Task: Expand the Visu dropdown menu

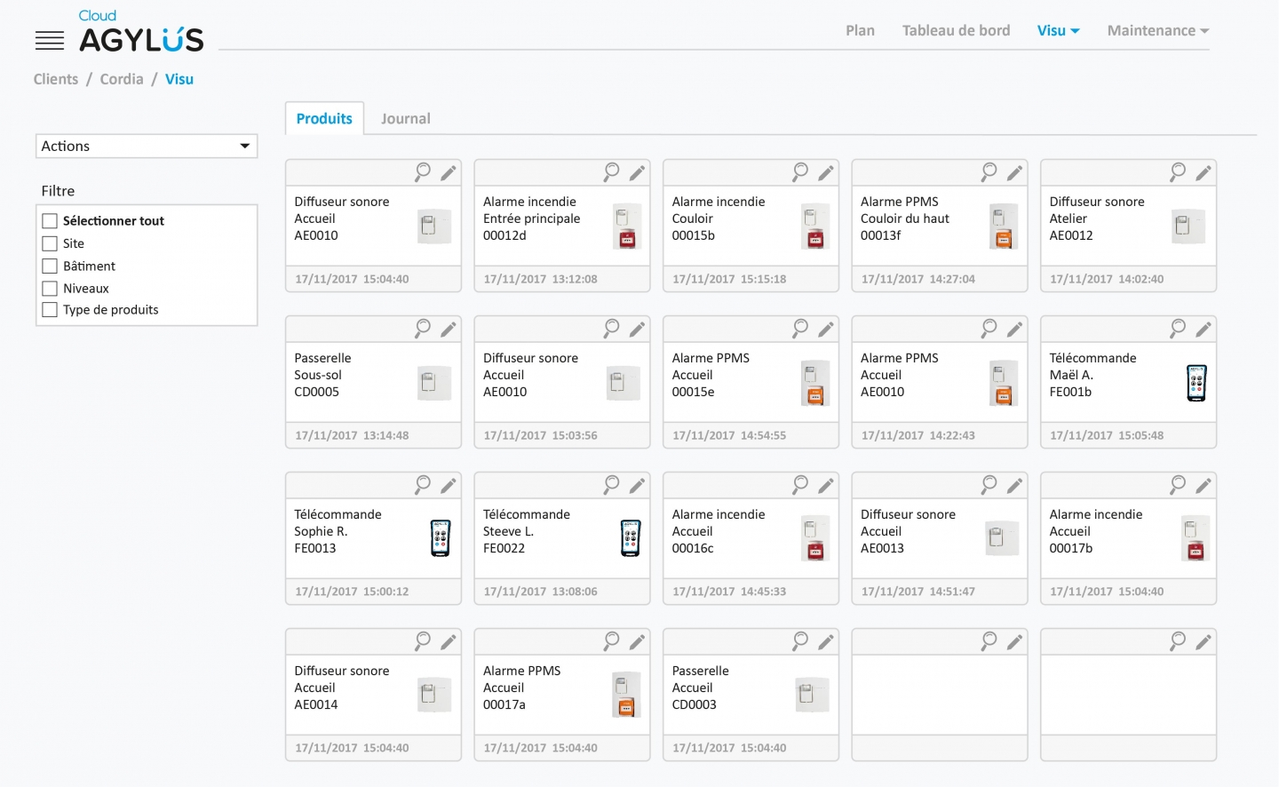Action: (1058, 30)
